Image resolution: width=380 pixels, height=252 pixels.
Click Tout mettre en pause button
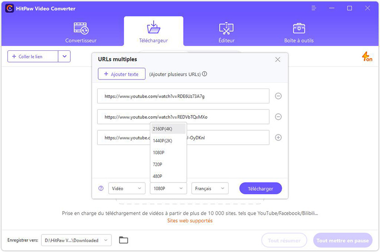click(343, 240)
